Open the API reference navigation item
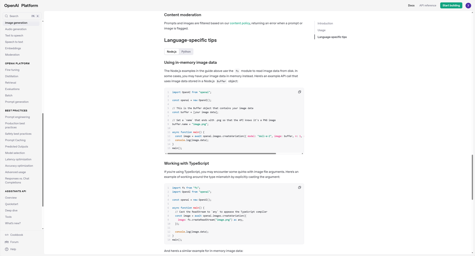The image size is (475, 256). (428, 6)
